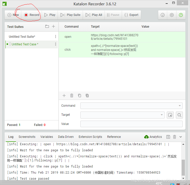Click the Failed count text
Image resolution: width=190 pixels, height=185 pixels.
click(40, 125)
